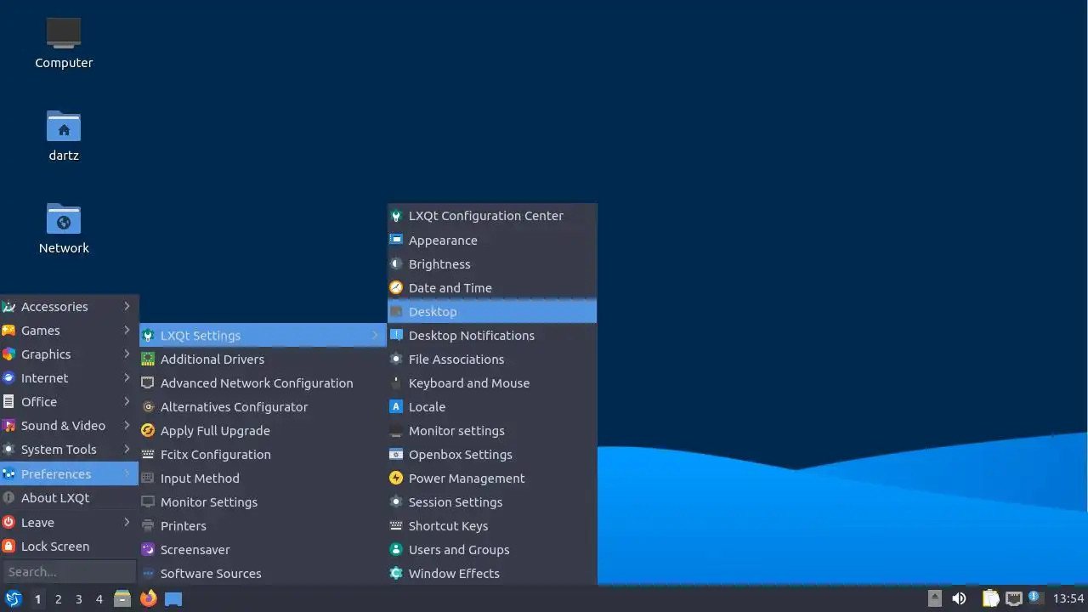Open Desktop Notifications settings
This screenshot has height=612, width=1088.
tap(492, 336)
